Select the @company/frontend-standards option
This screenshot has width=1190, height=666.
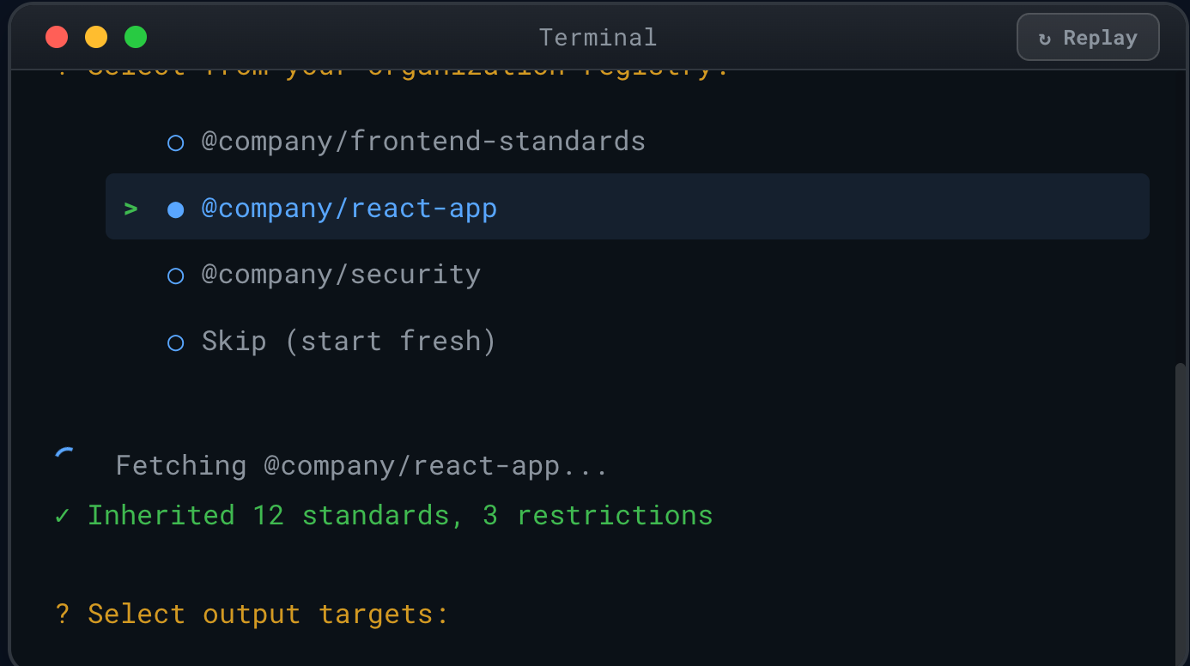[423, 141]
